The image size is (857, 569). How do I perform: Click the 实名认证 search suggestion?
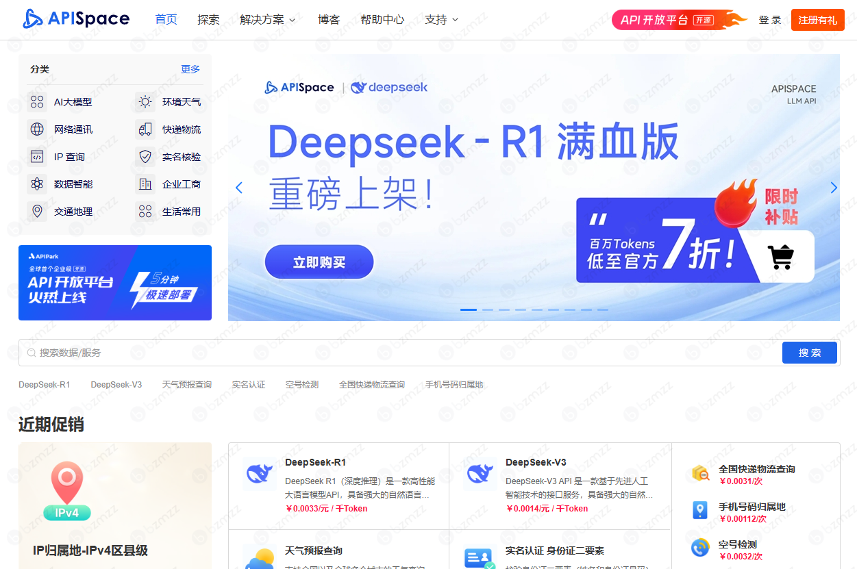(x=249, y=385)
